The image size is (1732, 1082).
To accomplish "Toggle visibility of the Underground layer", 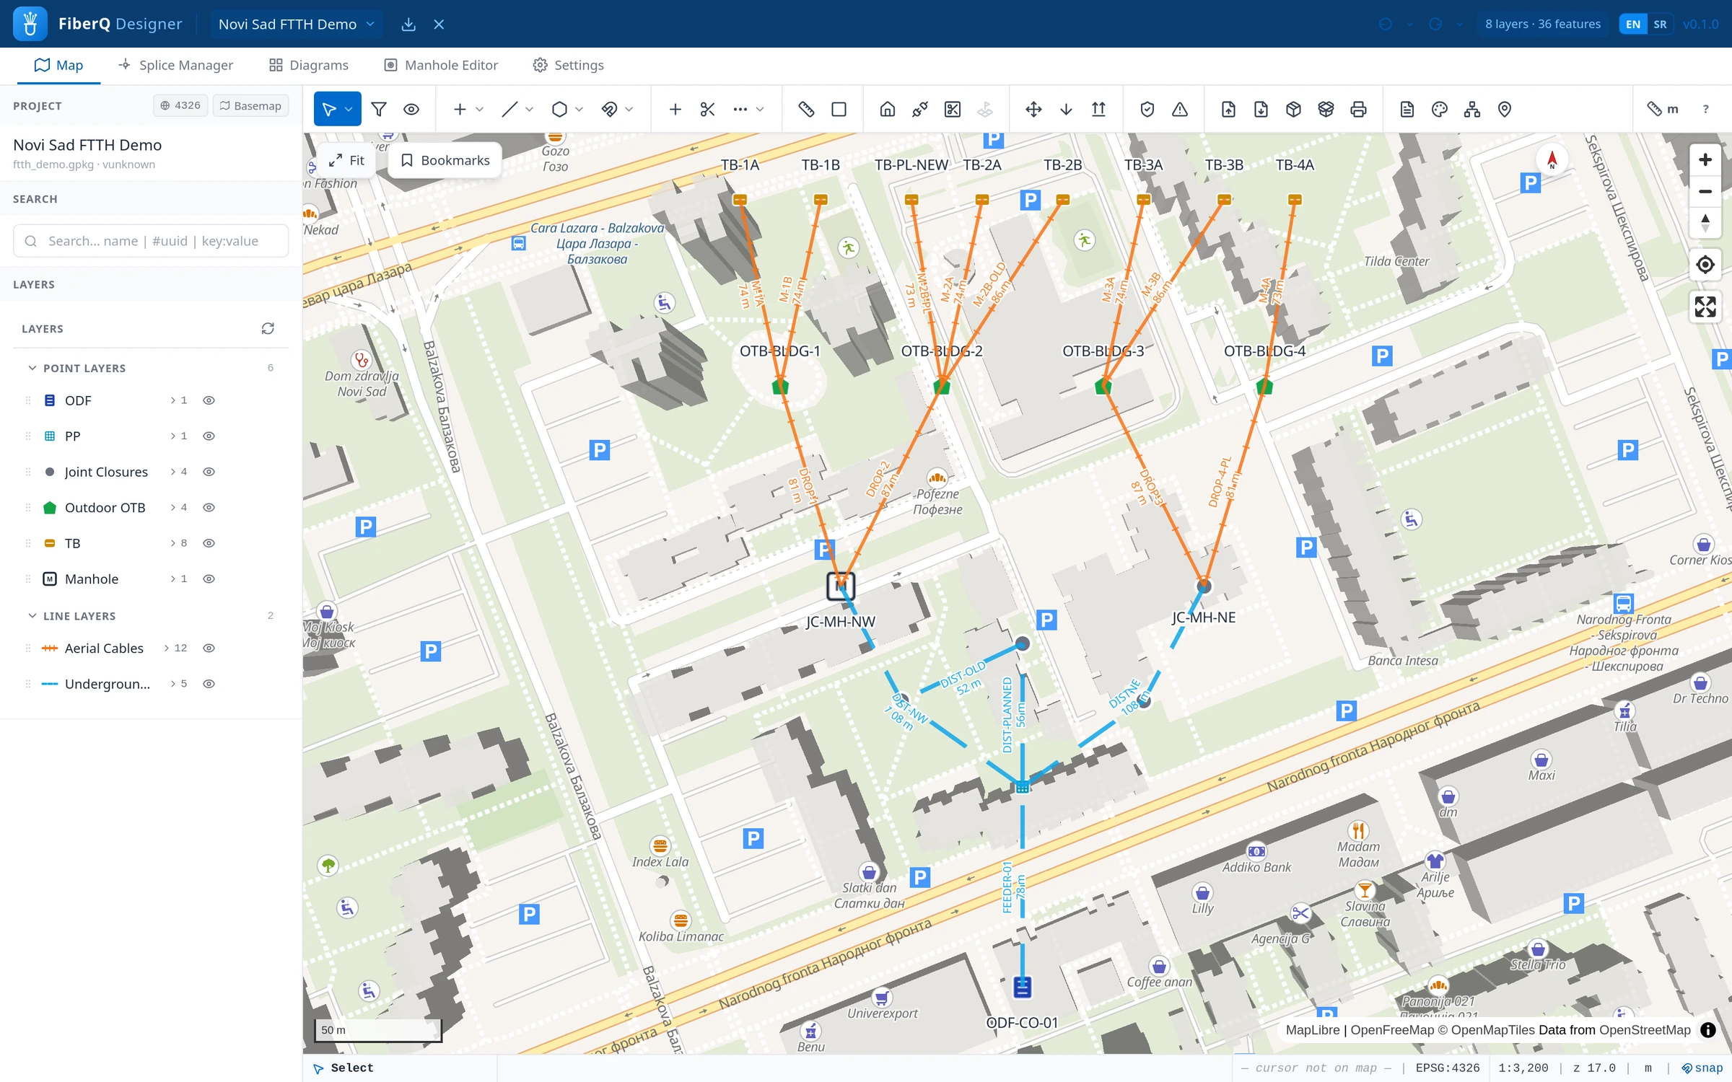I will point(209,684).
